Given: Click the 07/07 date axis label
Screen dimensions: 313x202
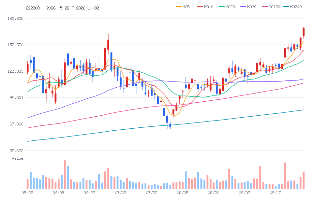Looking at the screenshot, I should (x=121, y=193).
